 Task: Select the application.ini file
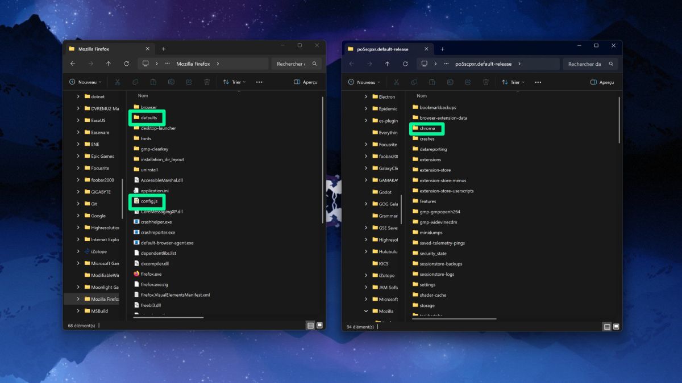[151, 191]
